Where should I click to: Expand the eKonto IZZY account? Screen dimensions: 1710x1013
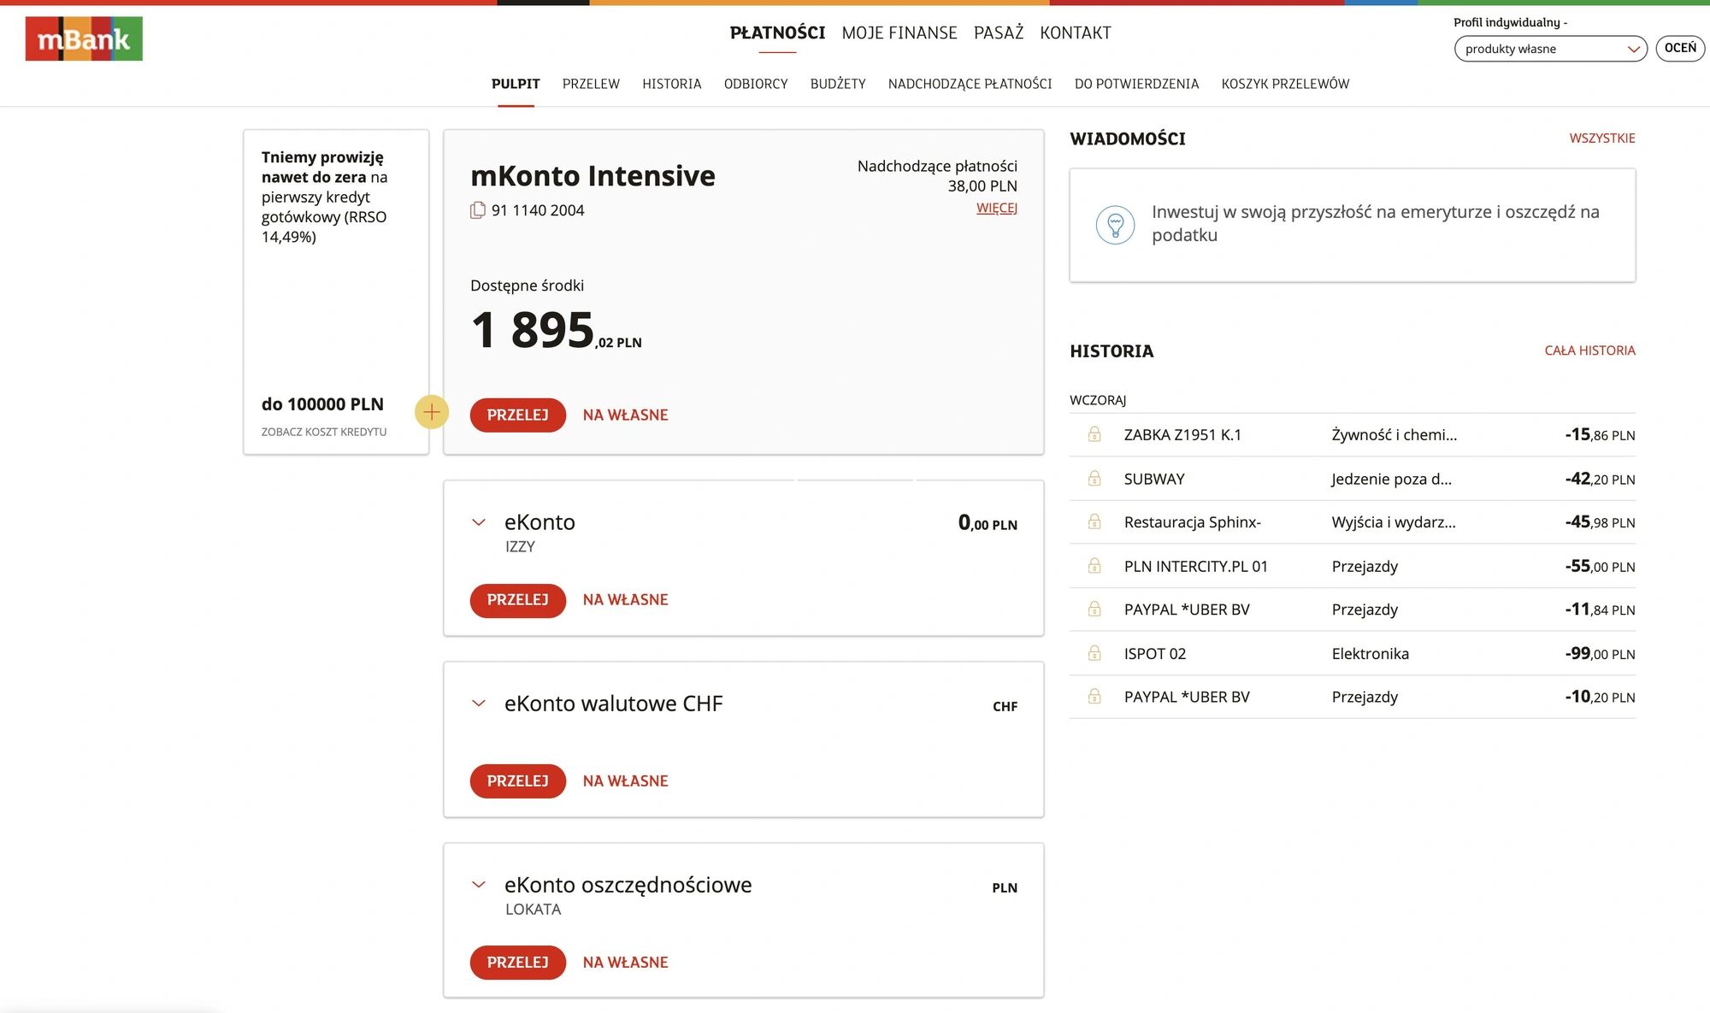[x=479, y=522]
